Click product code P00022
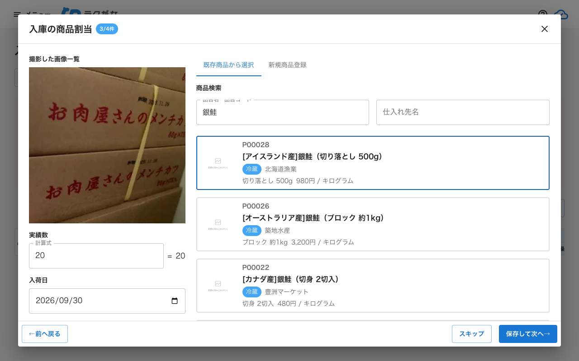579x361 pixels. [256, 268]
